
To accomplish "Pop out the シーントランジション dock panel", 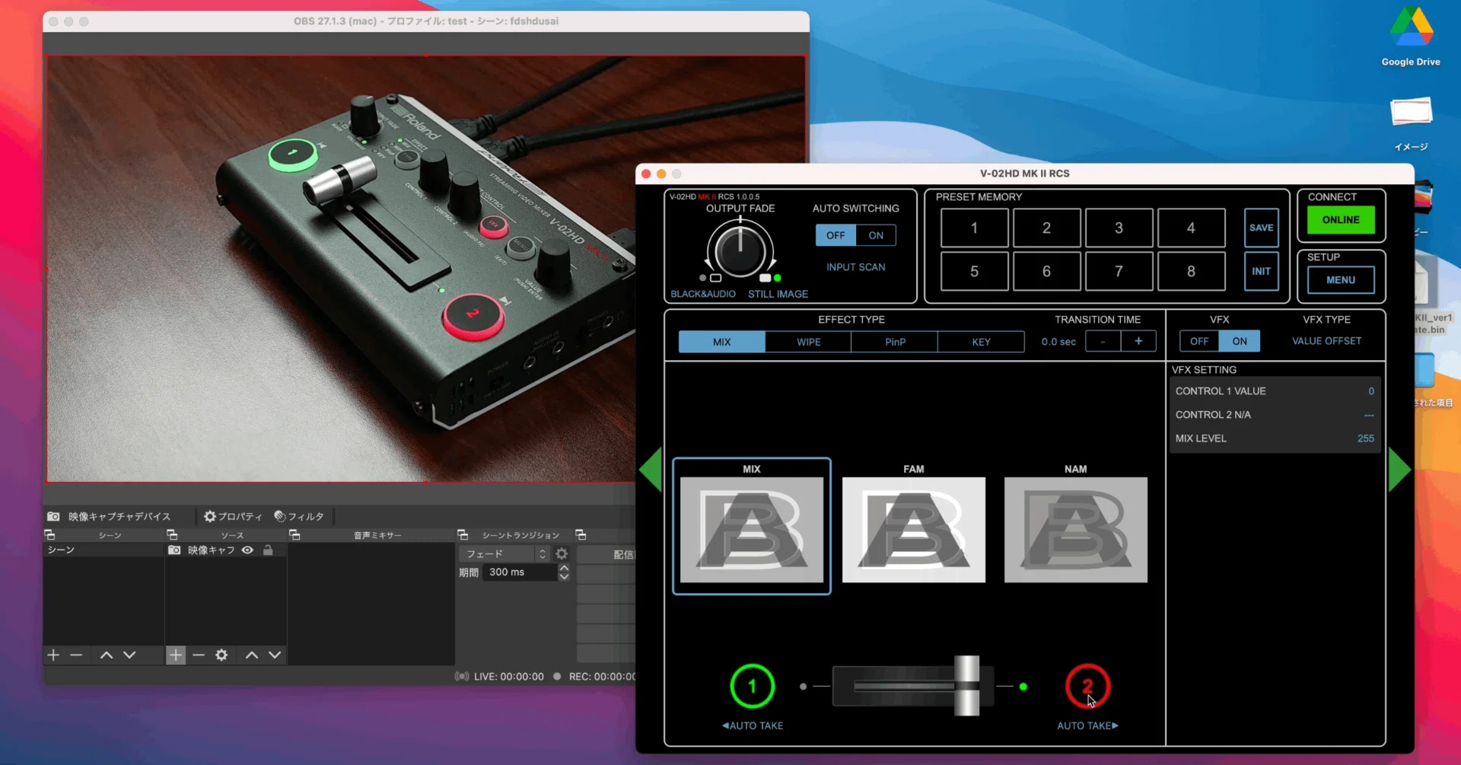I will click(x=463, y=535).
